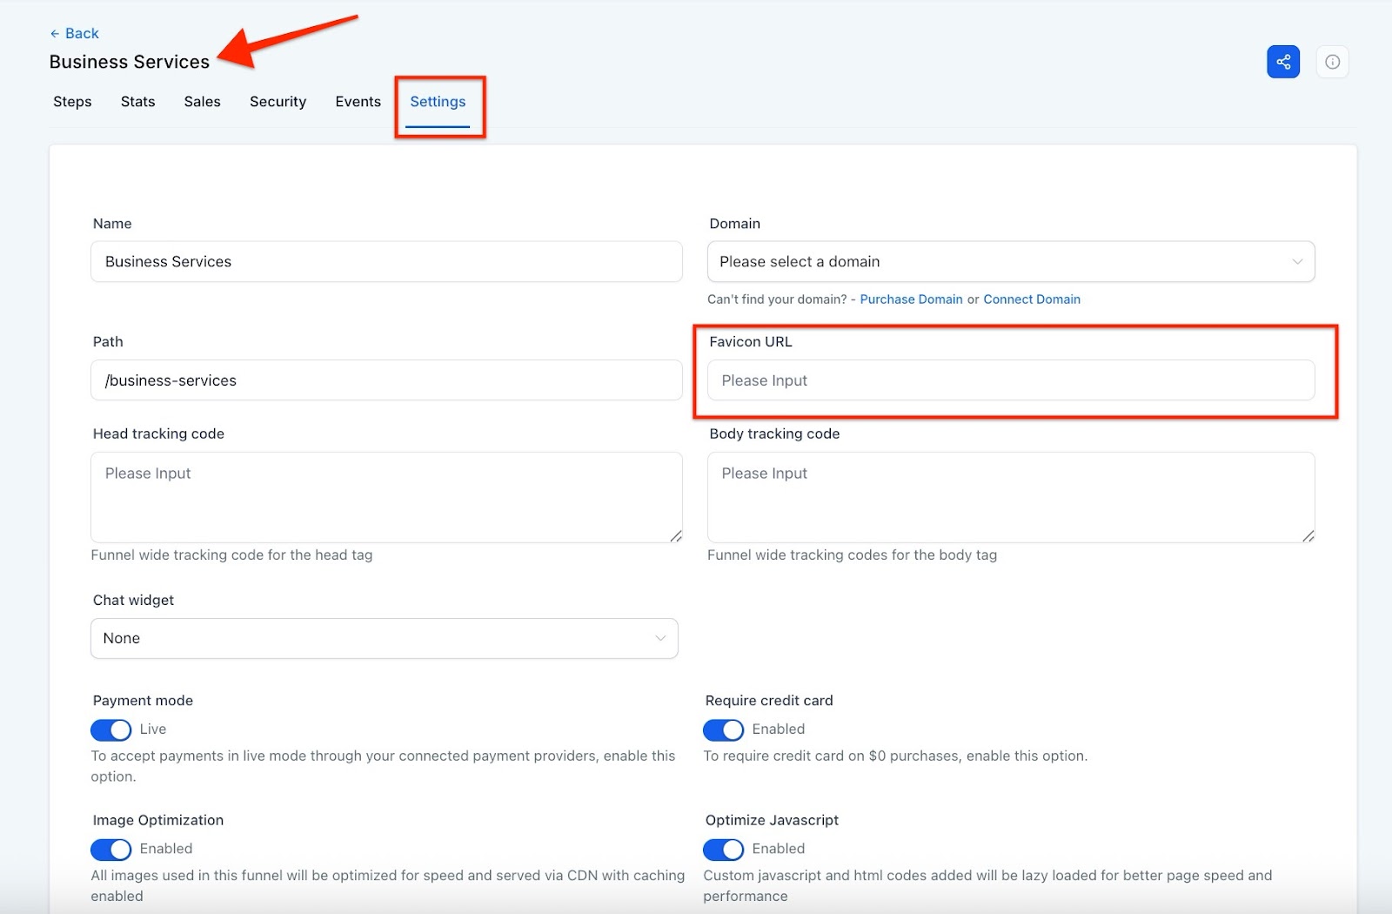
Task: Turn off Image Optimization toggle
Action: click(x=111, y=849)
